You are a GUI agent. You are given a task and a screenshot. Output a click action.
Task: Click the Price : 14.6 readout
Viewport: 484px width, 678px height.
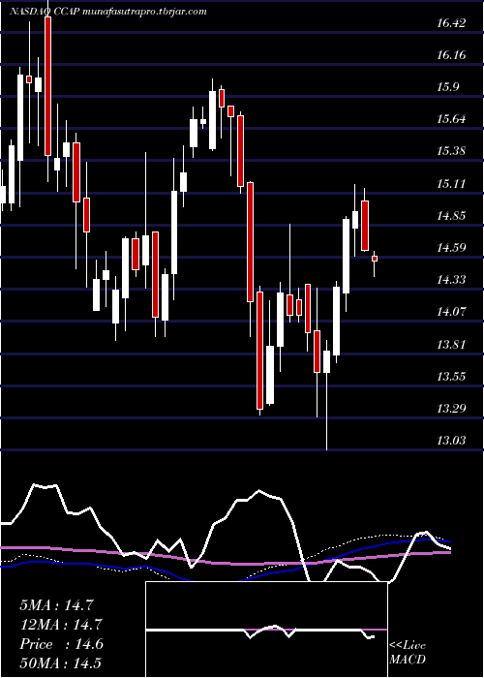(61, 644)
